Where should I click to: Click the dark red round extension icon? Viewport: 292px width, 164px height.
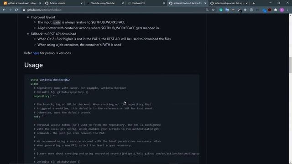tap(270, 10)
